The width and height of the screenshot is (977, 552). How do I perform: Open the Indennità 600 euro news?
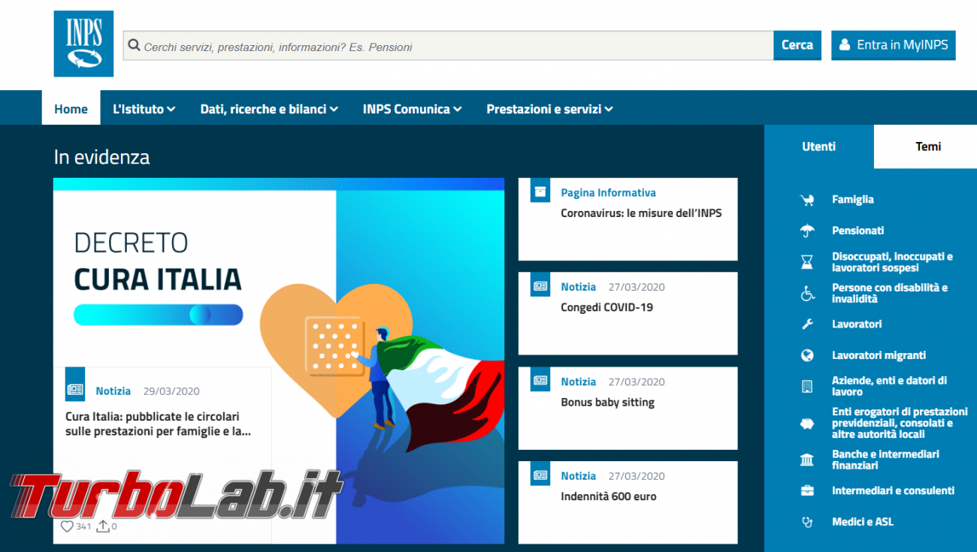(609, 496)
